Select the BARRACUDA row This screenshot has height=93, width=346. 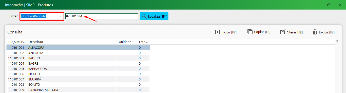coord(78,69)
